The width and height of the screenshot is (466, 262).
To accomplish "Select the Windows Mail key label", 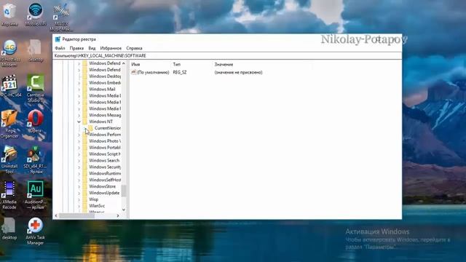I will click(x=102, y=89).
